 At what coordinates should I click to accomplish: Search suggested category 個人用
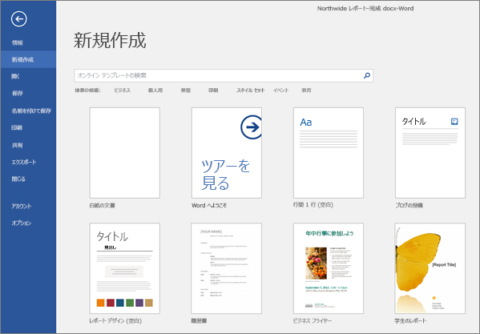point(155,91)
